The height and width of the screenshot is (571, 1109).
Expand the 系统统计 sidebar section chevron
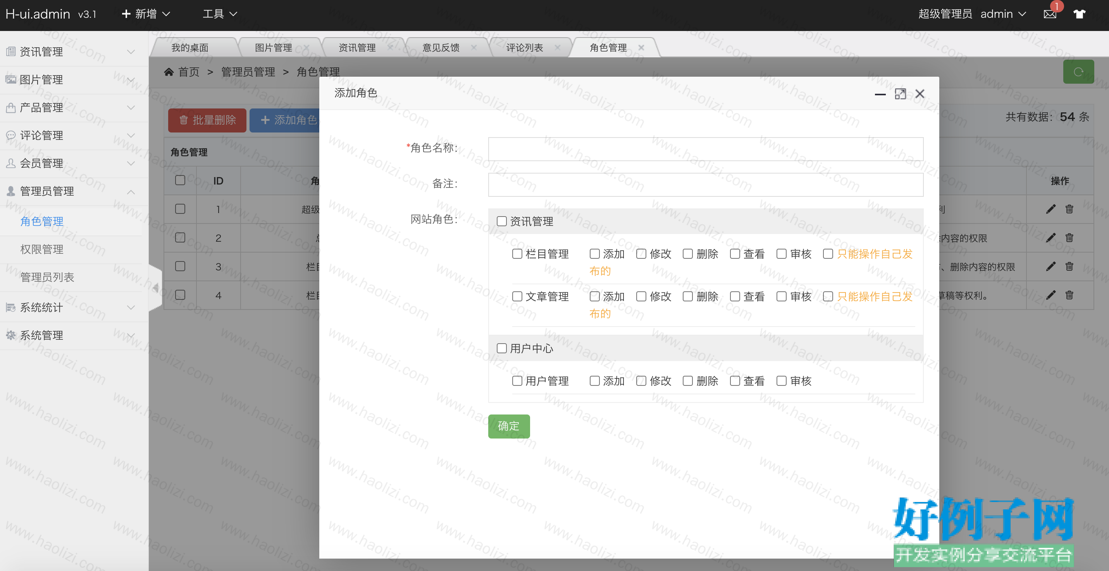(x=131, y=308)
